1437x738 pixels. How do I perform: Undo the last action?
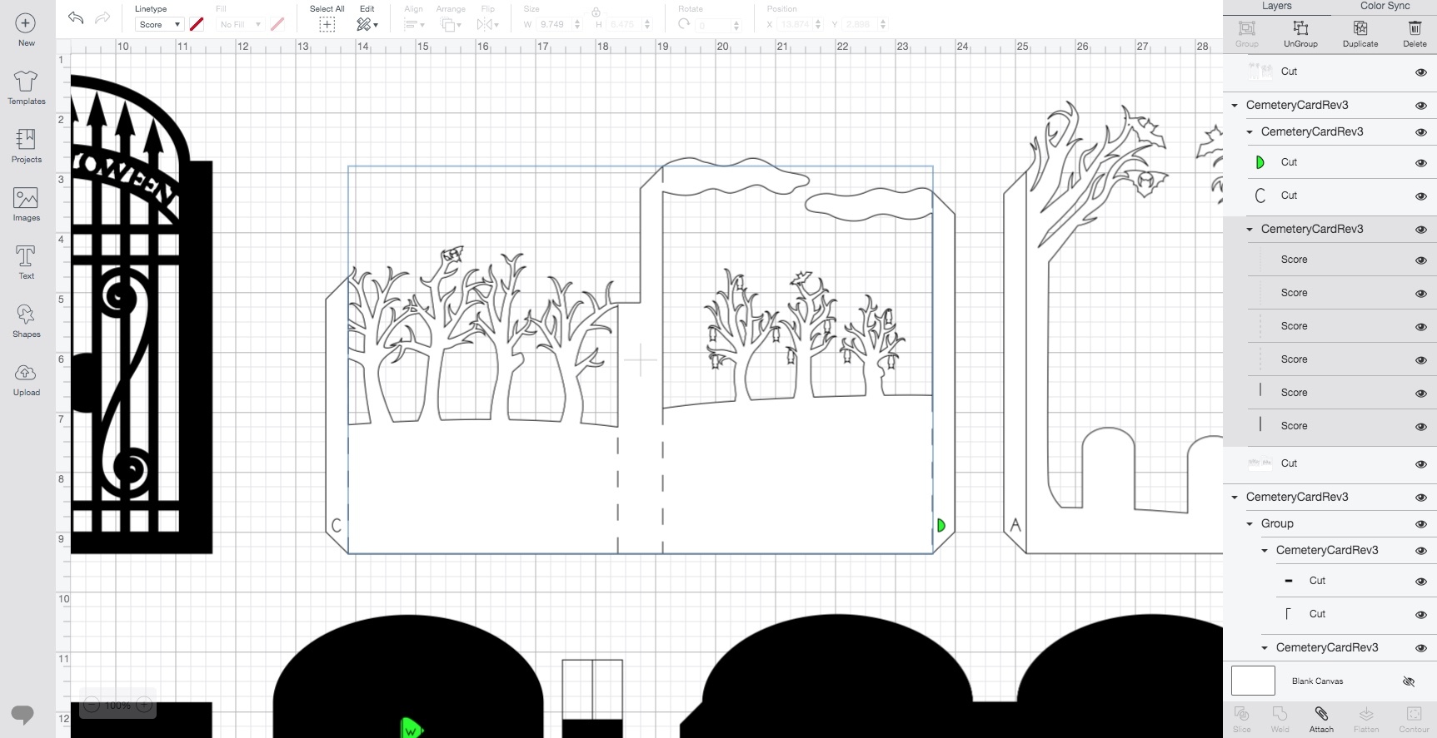click(76, 17)
